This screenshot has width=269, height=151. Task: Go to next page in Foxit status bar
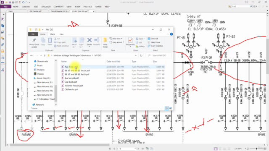coord(138,148)
